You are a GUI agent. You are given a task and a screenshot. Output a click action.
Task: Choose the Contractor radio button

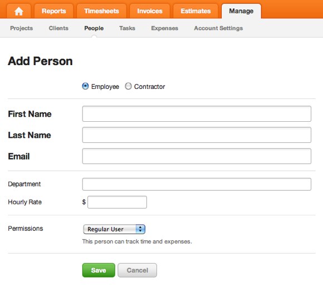coord(128,86)
